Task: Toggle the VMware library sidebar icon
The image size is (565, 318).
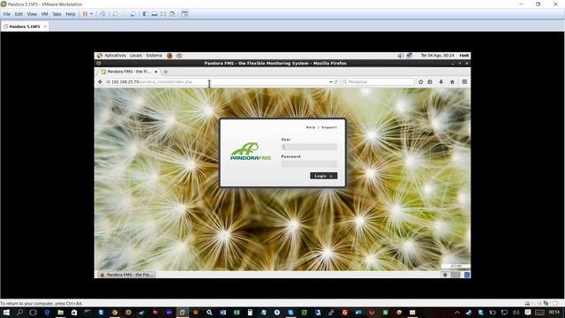Action: tap(145, 14)
